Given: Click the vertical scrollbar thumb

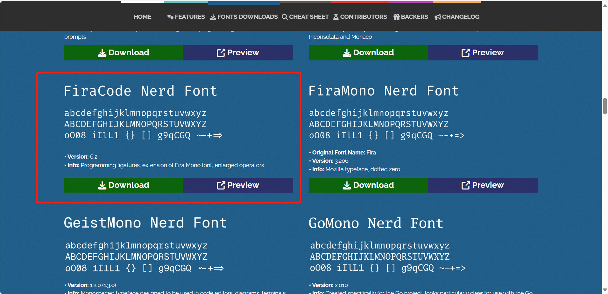Looking at the screenshot, I should [x=605, y=106].
